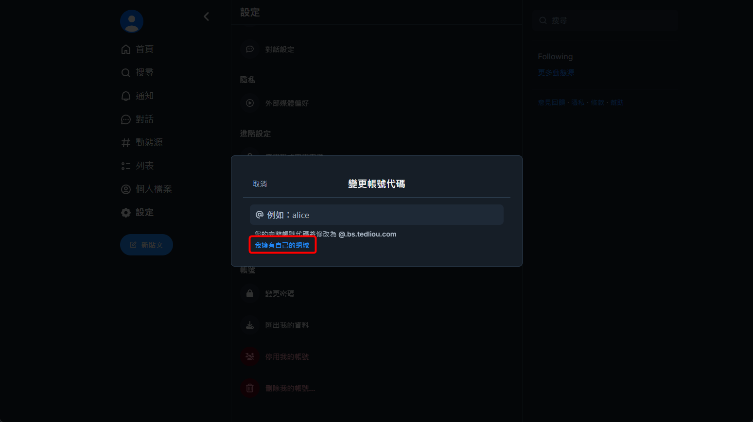Click the 匯出我的資料 download icon
The height and width of the screenshot is (422, 753).
[250, 325]
